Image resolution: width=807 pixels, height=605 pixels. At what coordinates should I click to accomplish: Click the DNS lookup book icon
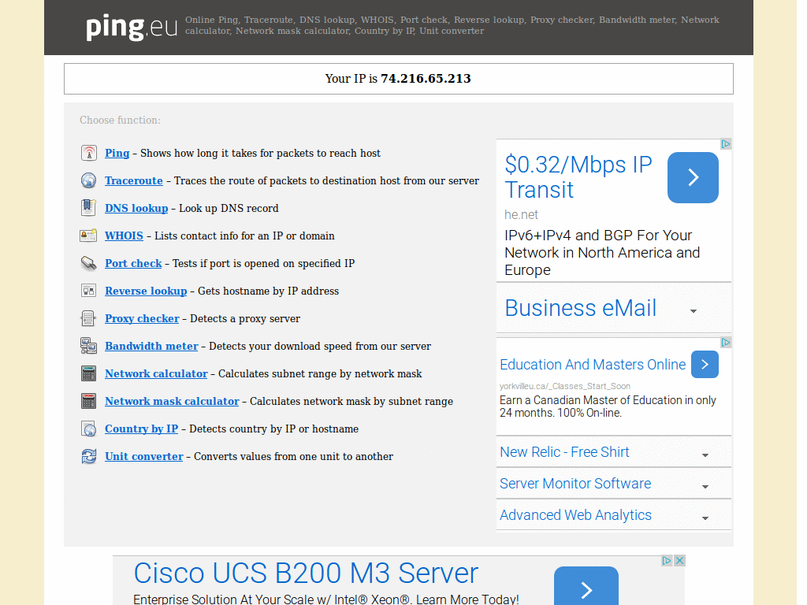pos(88,208)
